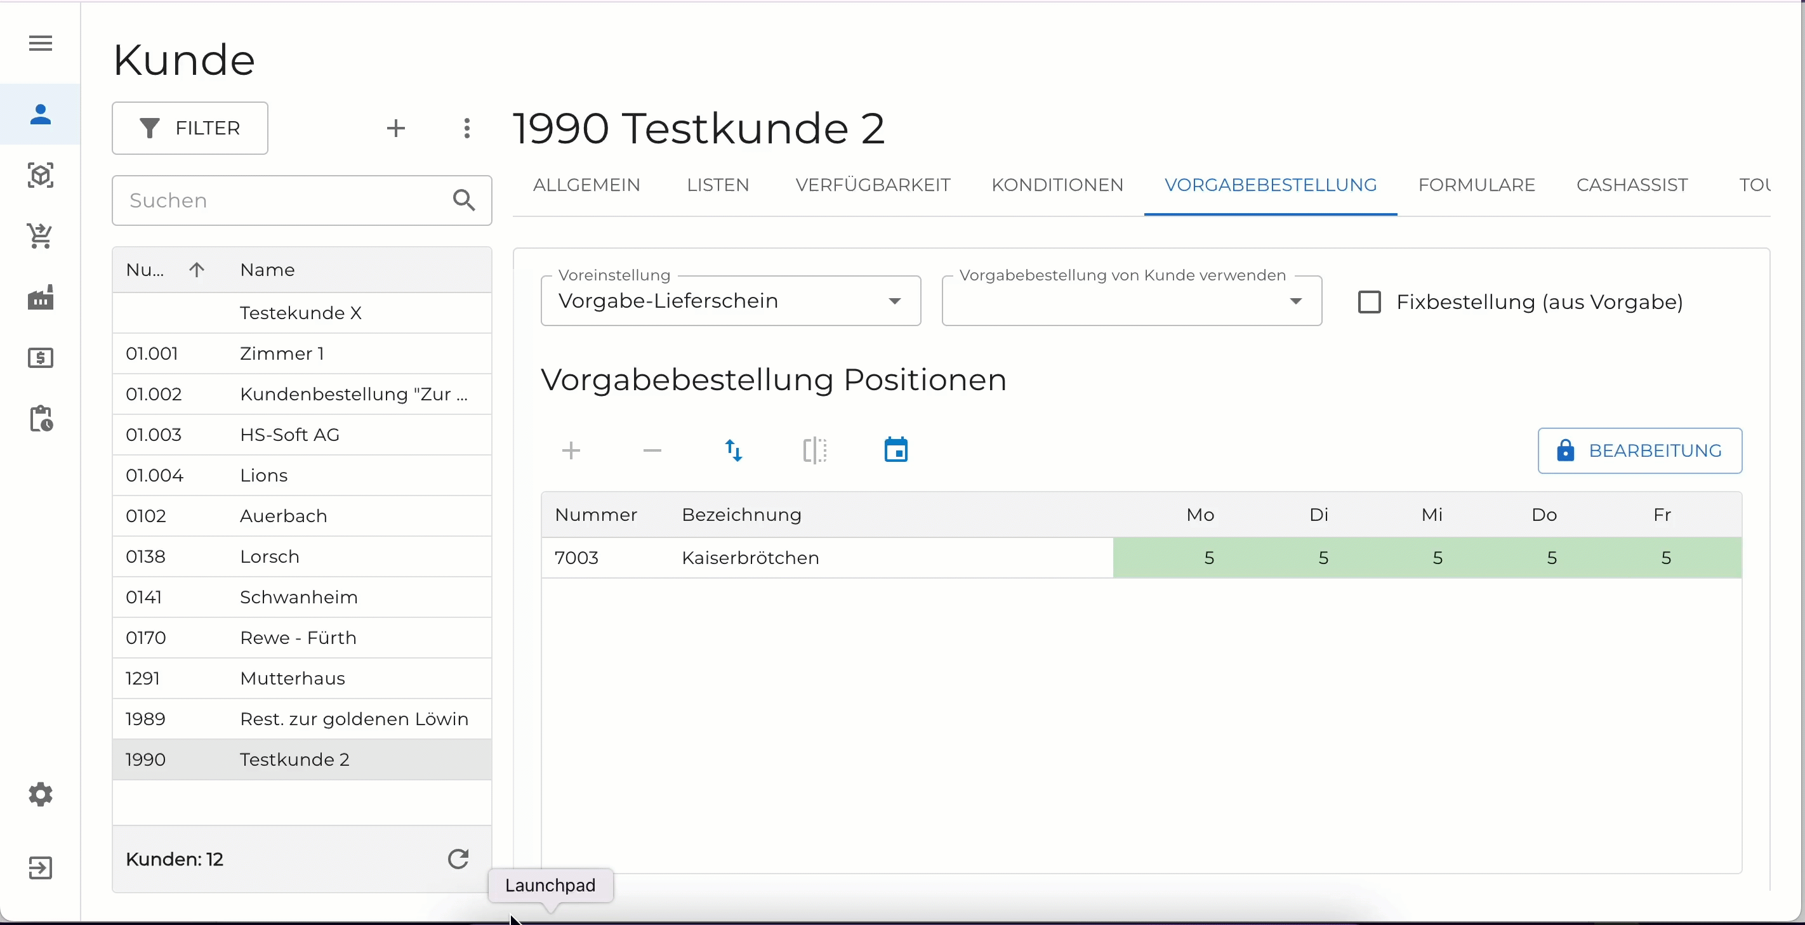Remove selected position with minus icon
This screenshot has height=925, width=1805.
point(652,450)
